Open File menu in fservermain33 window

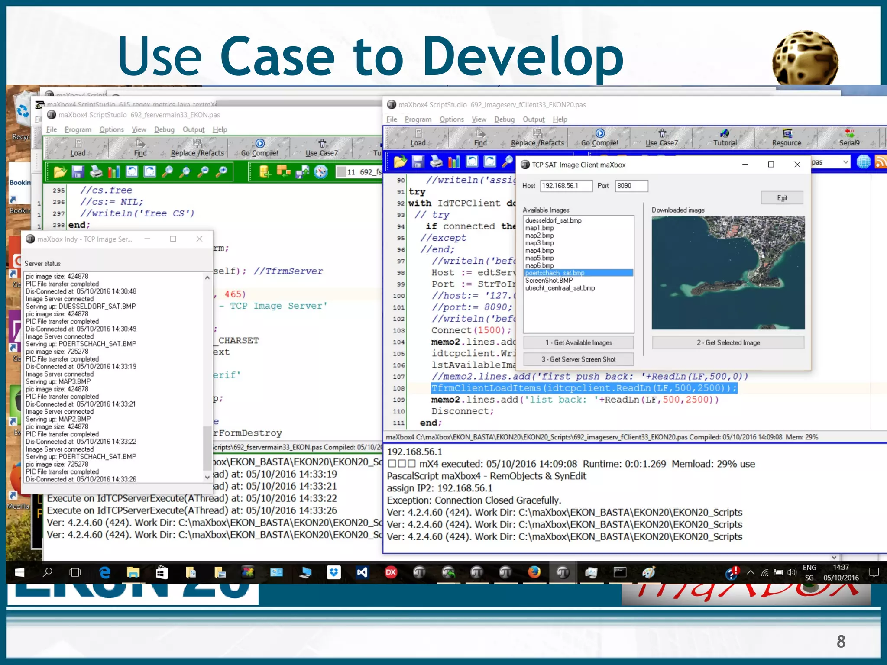52,129
